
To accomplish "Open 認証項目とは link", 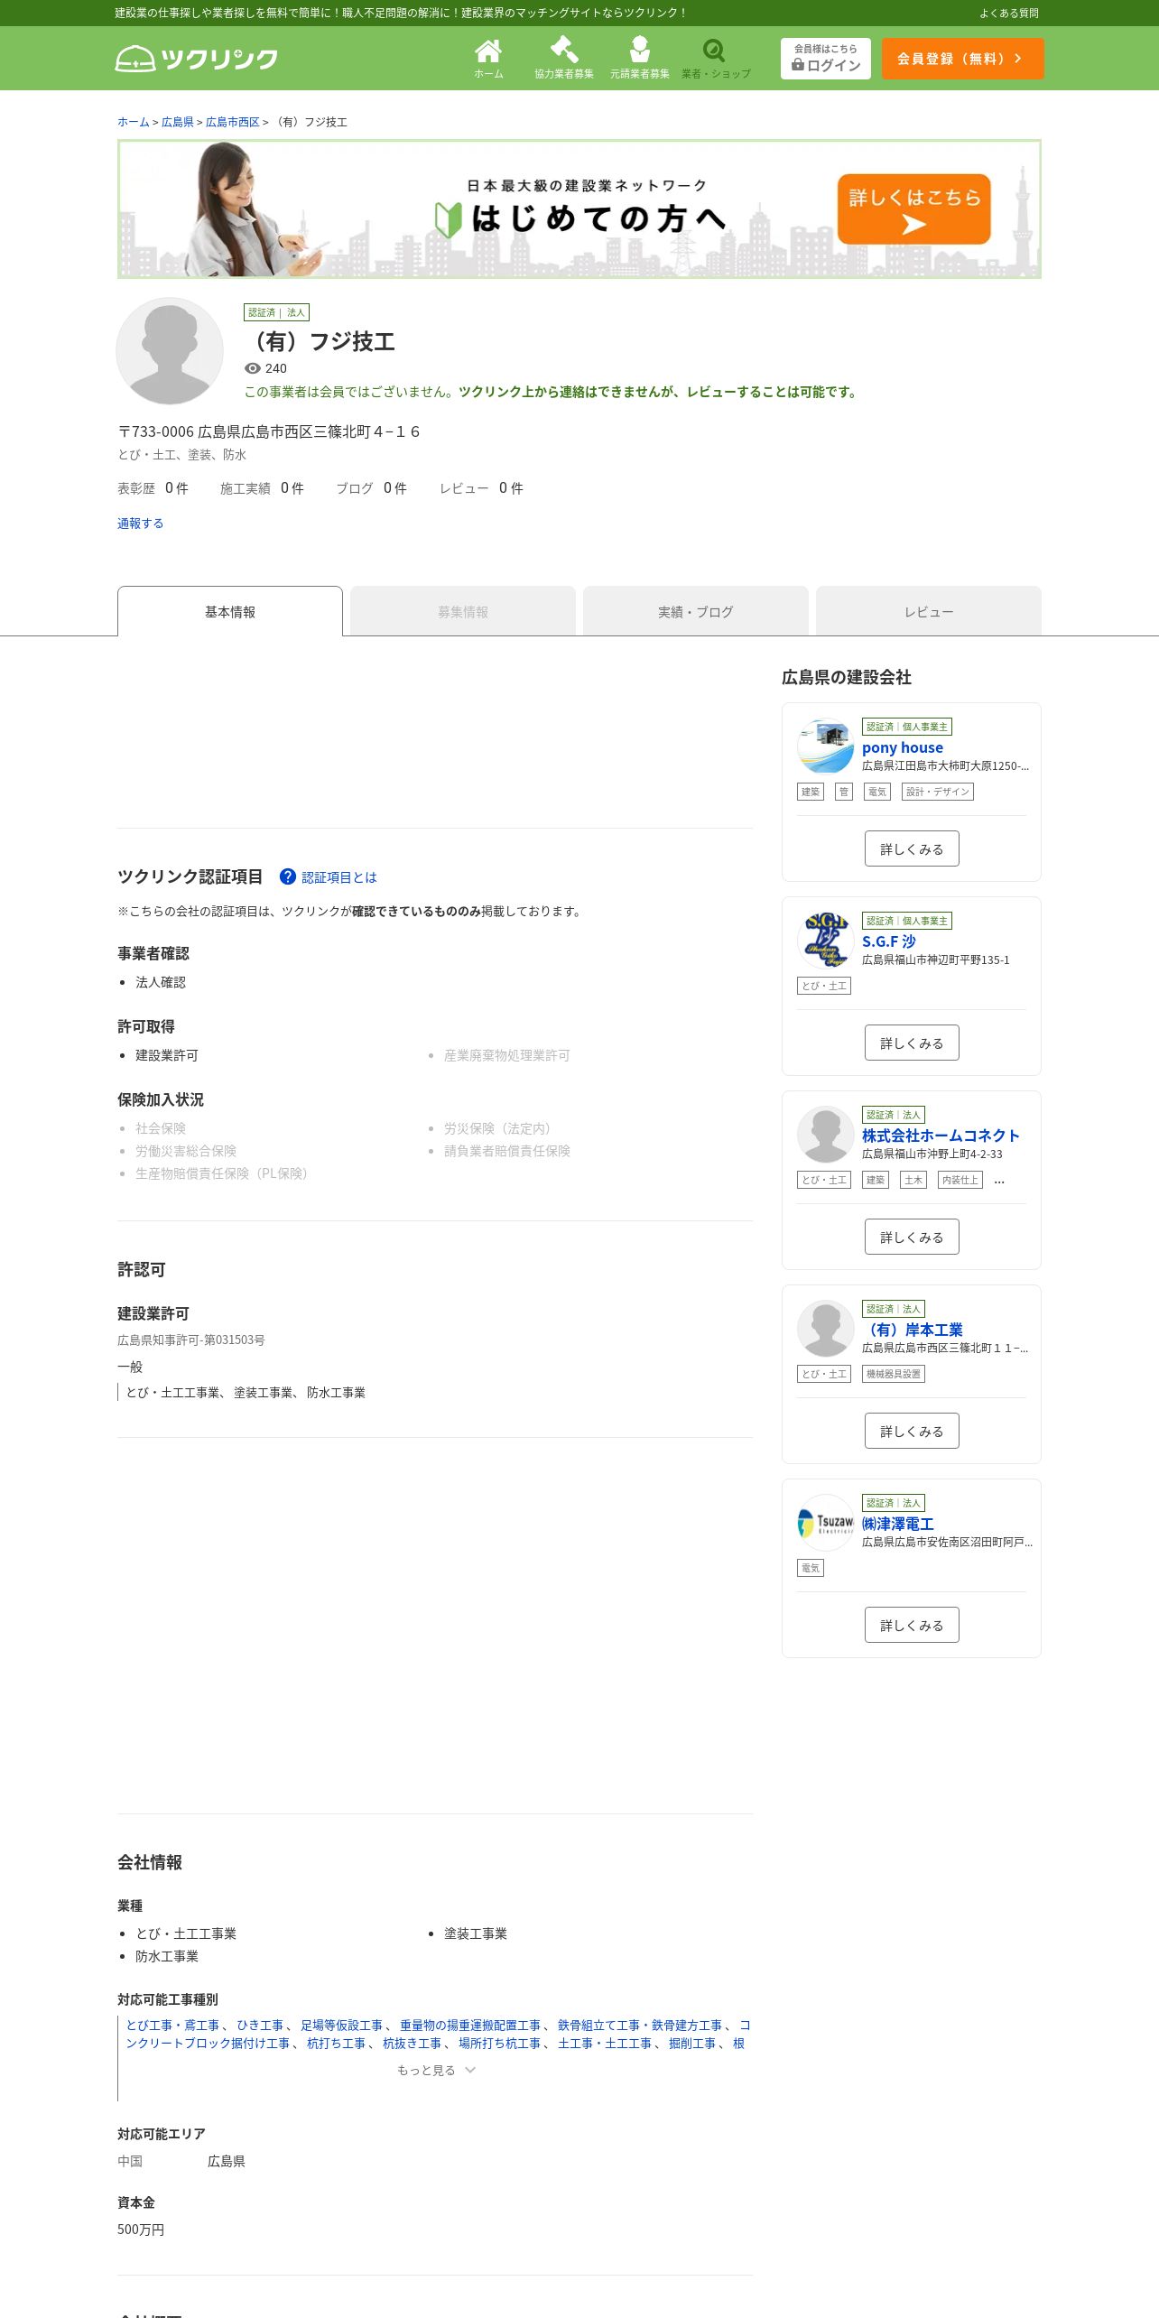I will (x=339, y=877).
